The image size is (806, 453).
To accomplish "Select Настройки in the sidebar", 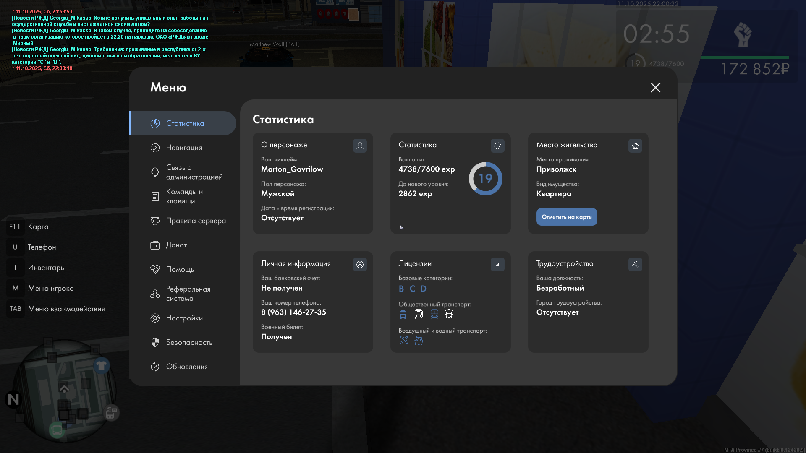I will pos(184,318).
